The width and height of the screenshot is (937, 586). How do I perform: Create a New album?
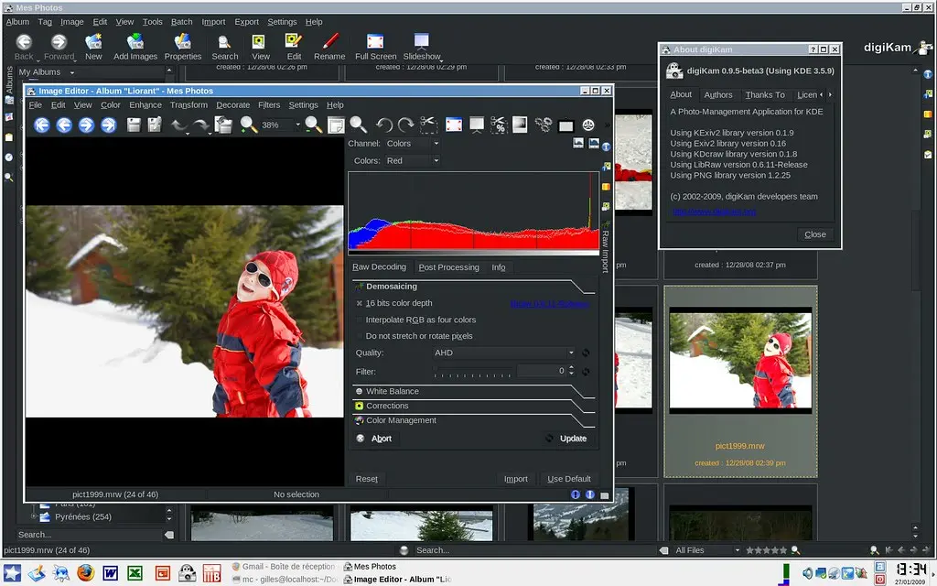point(92,43)
